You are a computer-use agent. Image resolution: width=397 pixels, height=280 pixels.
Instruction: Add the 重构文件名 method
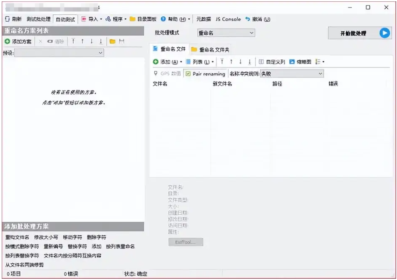pyautogui.click(x=17, y=237)
